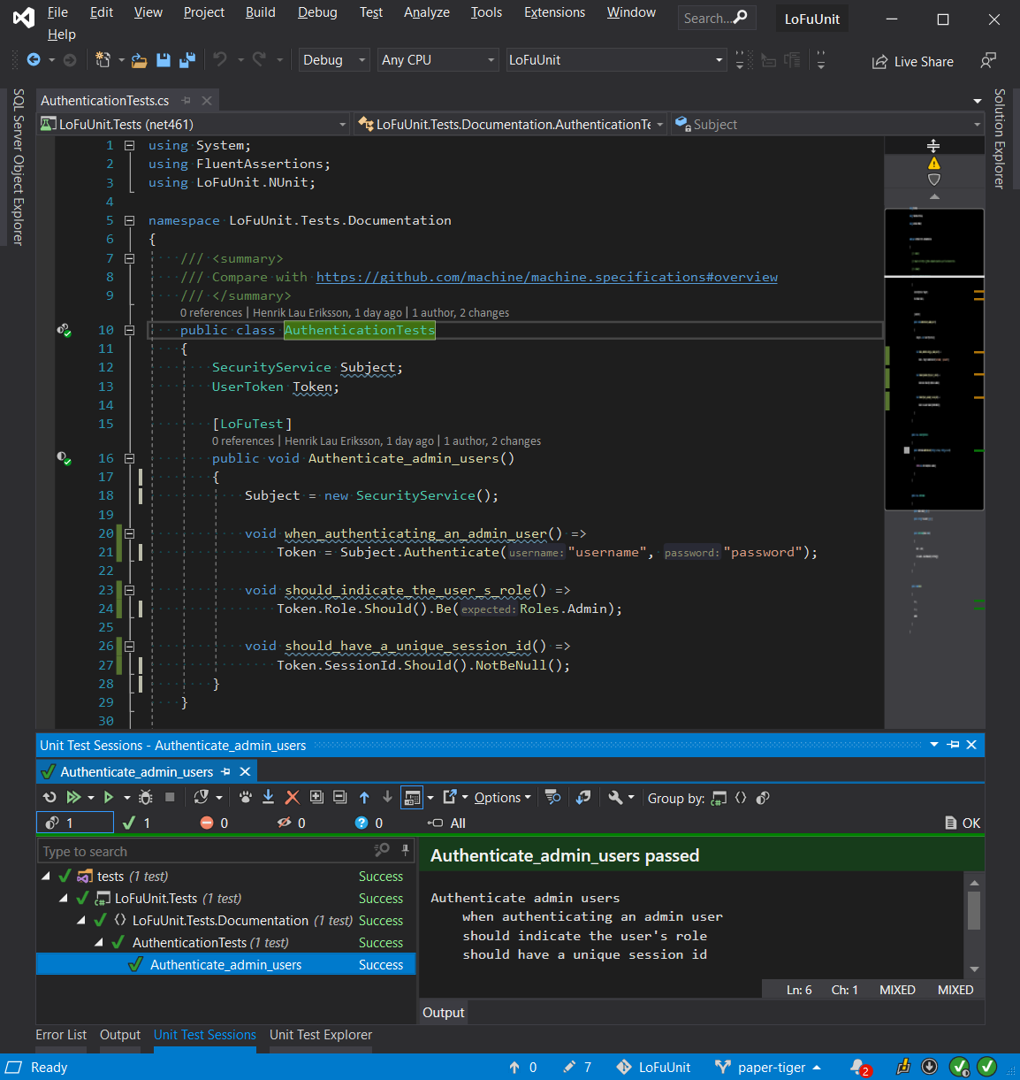This screenshot has width=1020, height=1080.
Task: Switch to the Error List tab
Action: (61, 1035)
